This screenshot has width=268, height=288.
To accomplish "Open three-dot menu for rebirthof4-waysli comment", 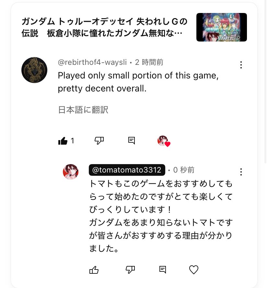I will [241, 65].
